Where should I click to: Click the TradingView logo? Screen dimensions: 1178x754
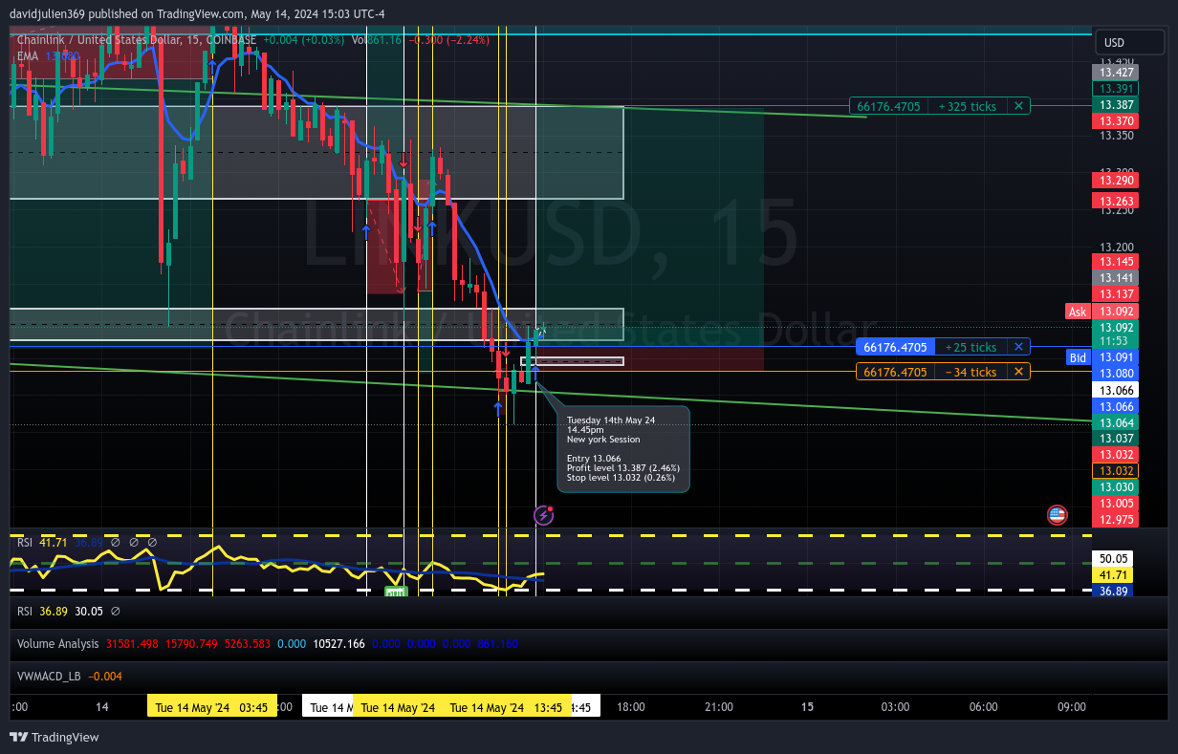pos(54,737)
